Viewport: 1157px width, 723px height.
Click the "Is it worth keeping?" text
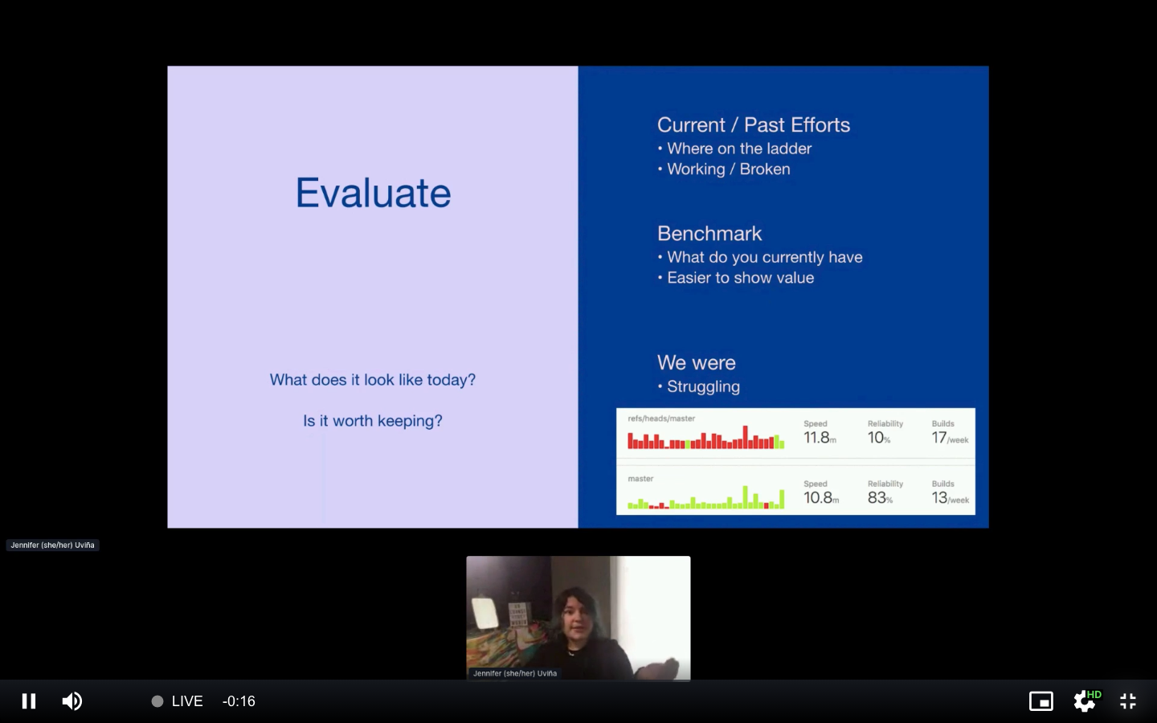point(373,421)
